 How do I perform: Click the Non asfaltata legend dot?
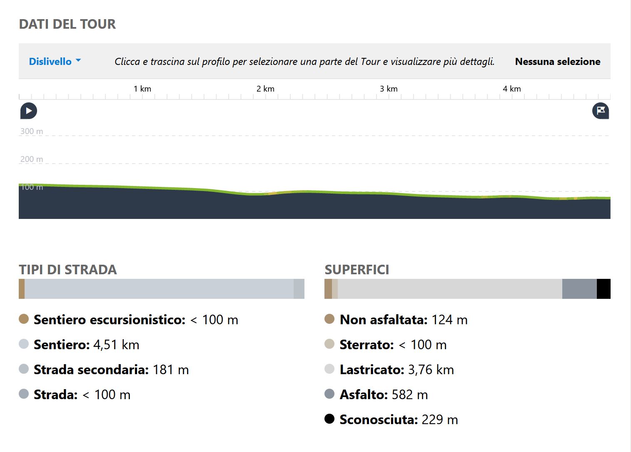[329, 319]
